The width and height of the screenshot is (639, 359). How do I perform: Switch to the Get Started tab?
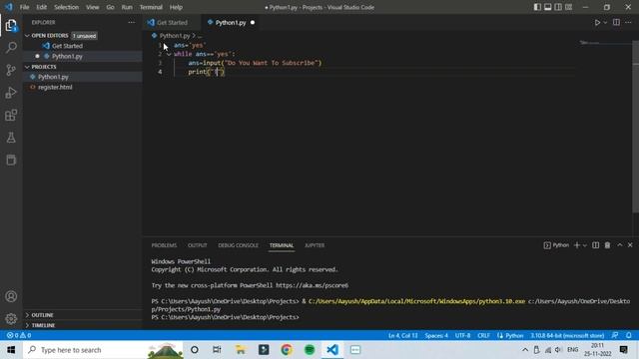(171, 23)
